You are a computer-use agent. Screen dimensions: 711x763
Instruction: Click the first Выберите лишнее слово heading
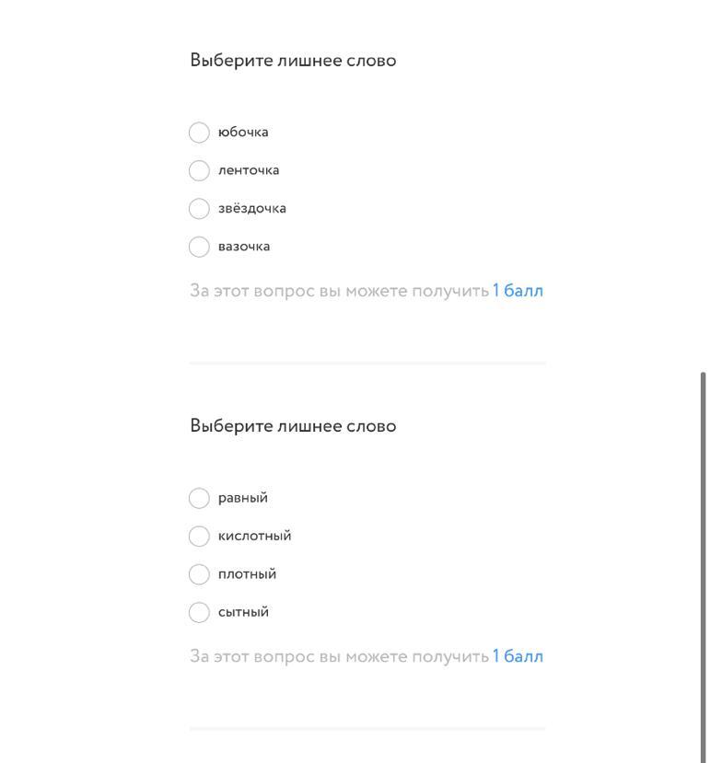pyautogui.click(x=293, y=61)
